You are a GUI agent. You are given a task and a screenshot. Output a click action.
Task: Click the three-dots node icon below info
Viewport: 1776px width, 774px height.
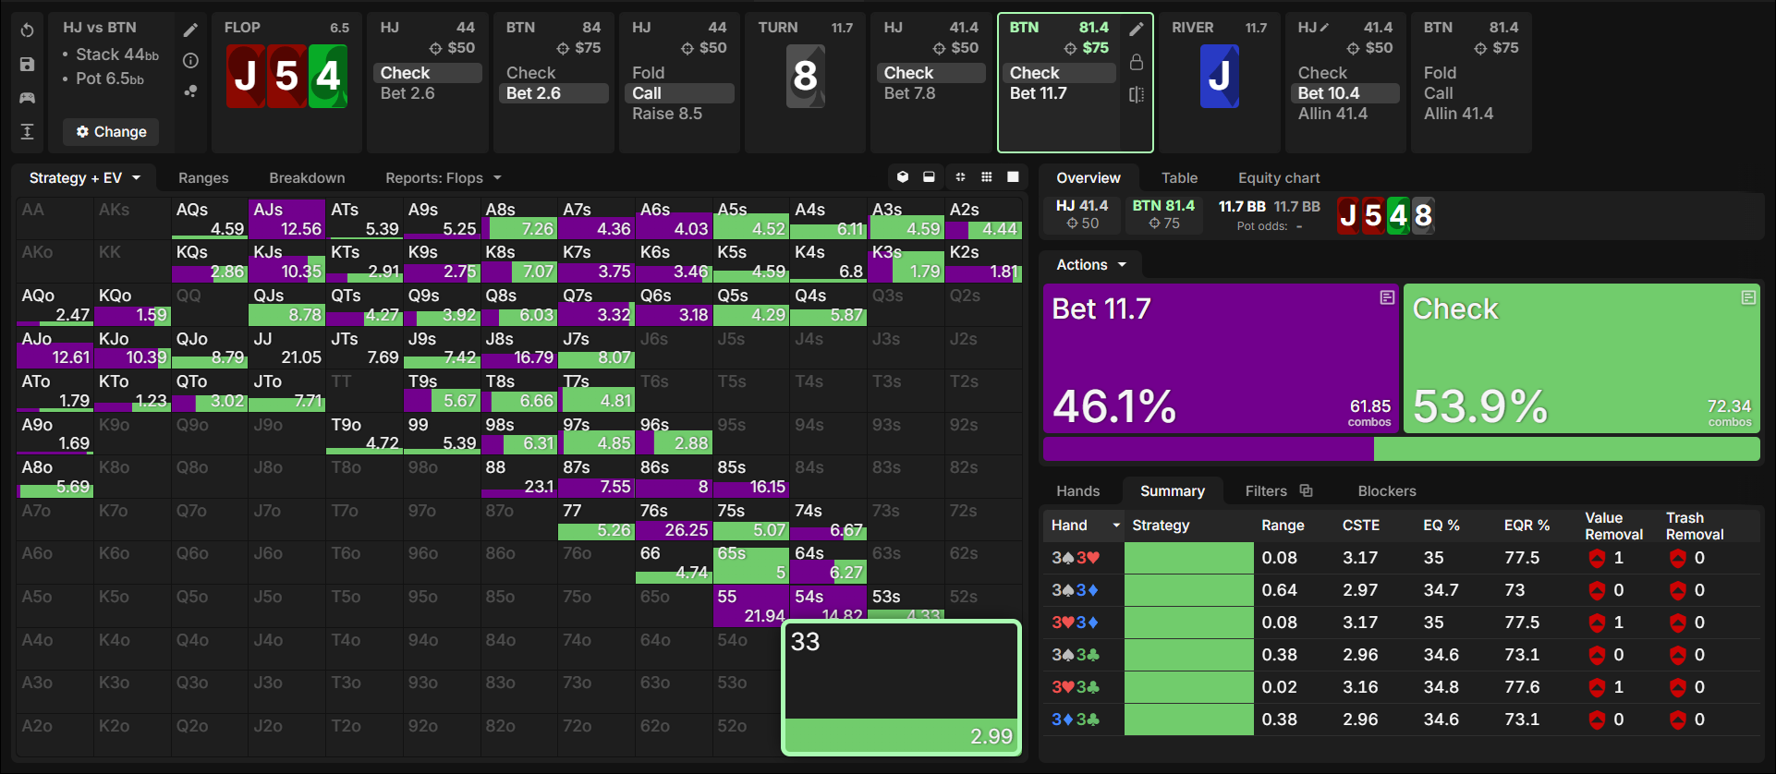point(190,91)
